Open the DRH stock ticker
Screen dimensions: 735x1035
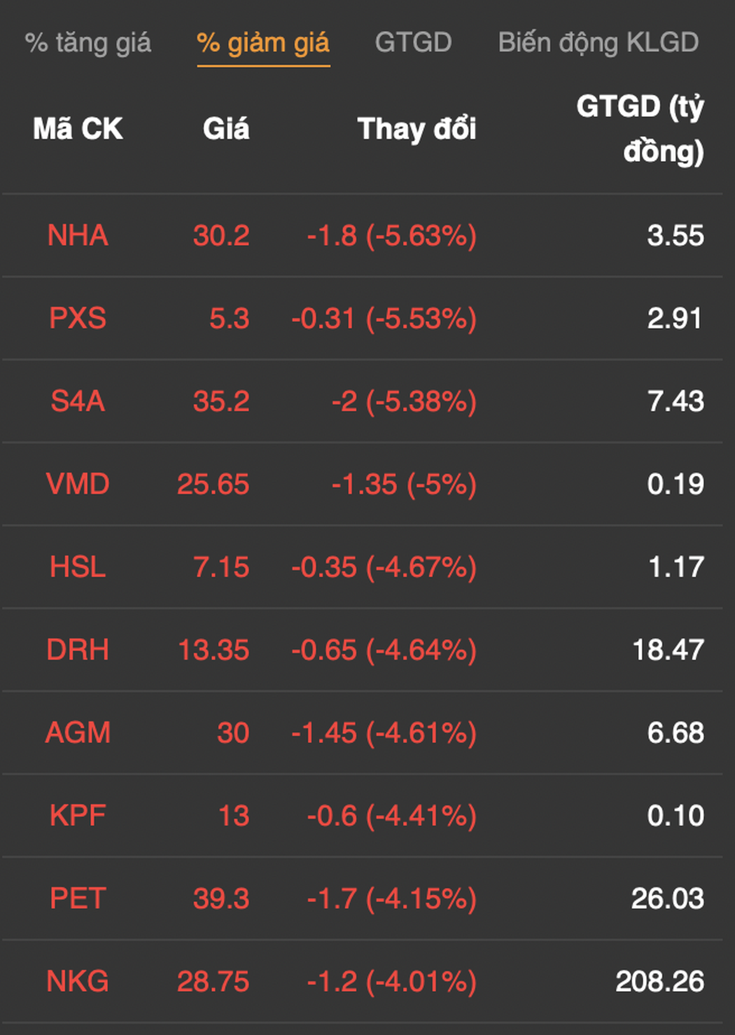coord(78,650)
